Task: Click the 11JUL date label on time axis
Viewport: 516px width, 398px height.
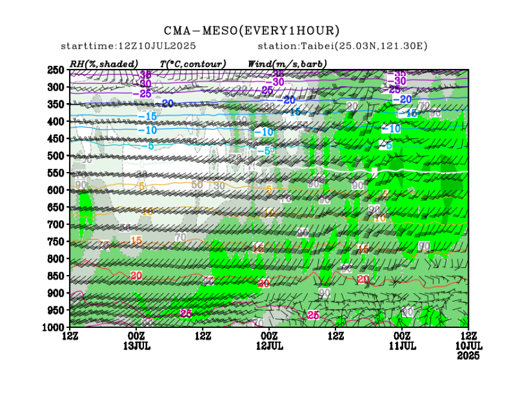Action: (x=403, y=346)
